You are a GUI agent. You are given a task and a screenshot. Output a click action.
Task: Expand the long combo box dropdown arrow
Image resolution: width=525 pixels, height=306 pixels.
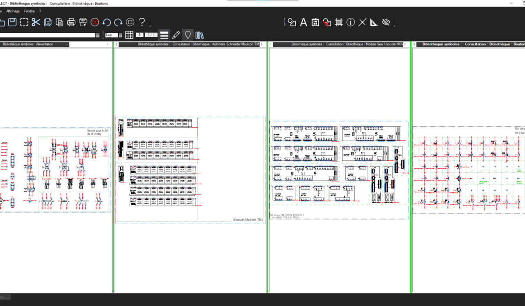(x=98, y=35)
